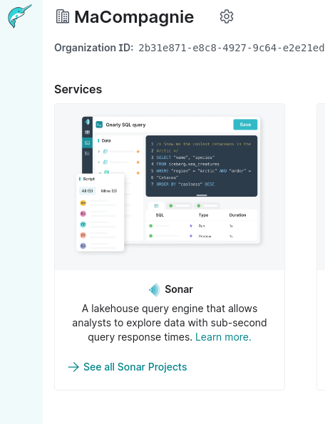325x424 pixels.
Task: Click the yellow avatar in the Script list
Action: 83,203
